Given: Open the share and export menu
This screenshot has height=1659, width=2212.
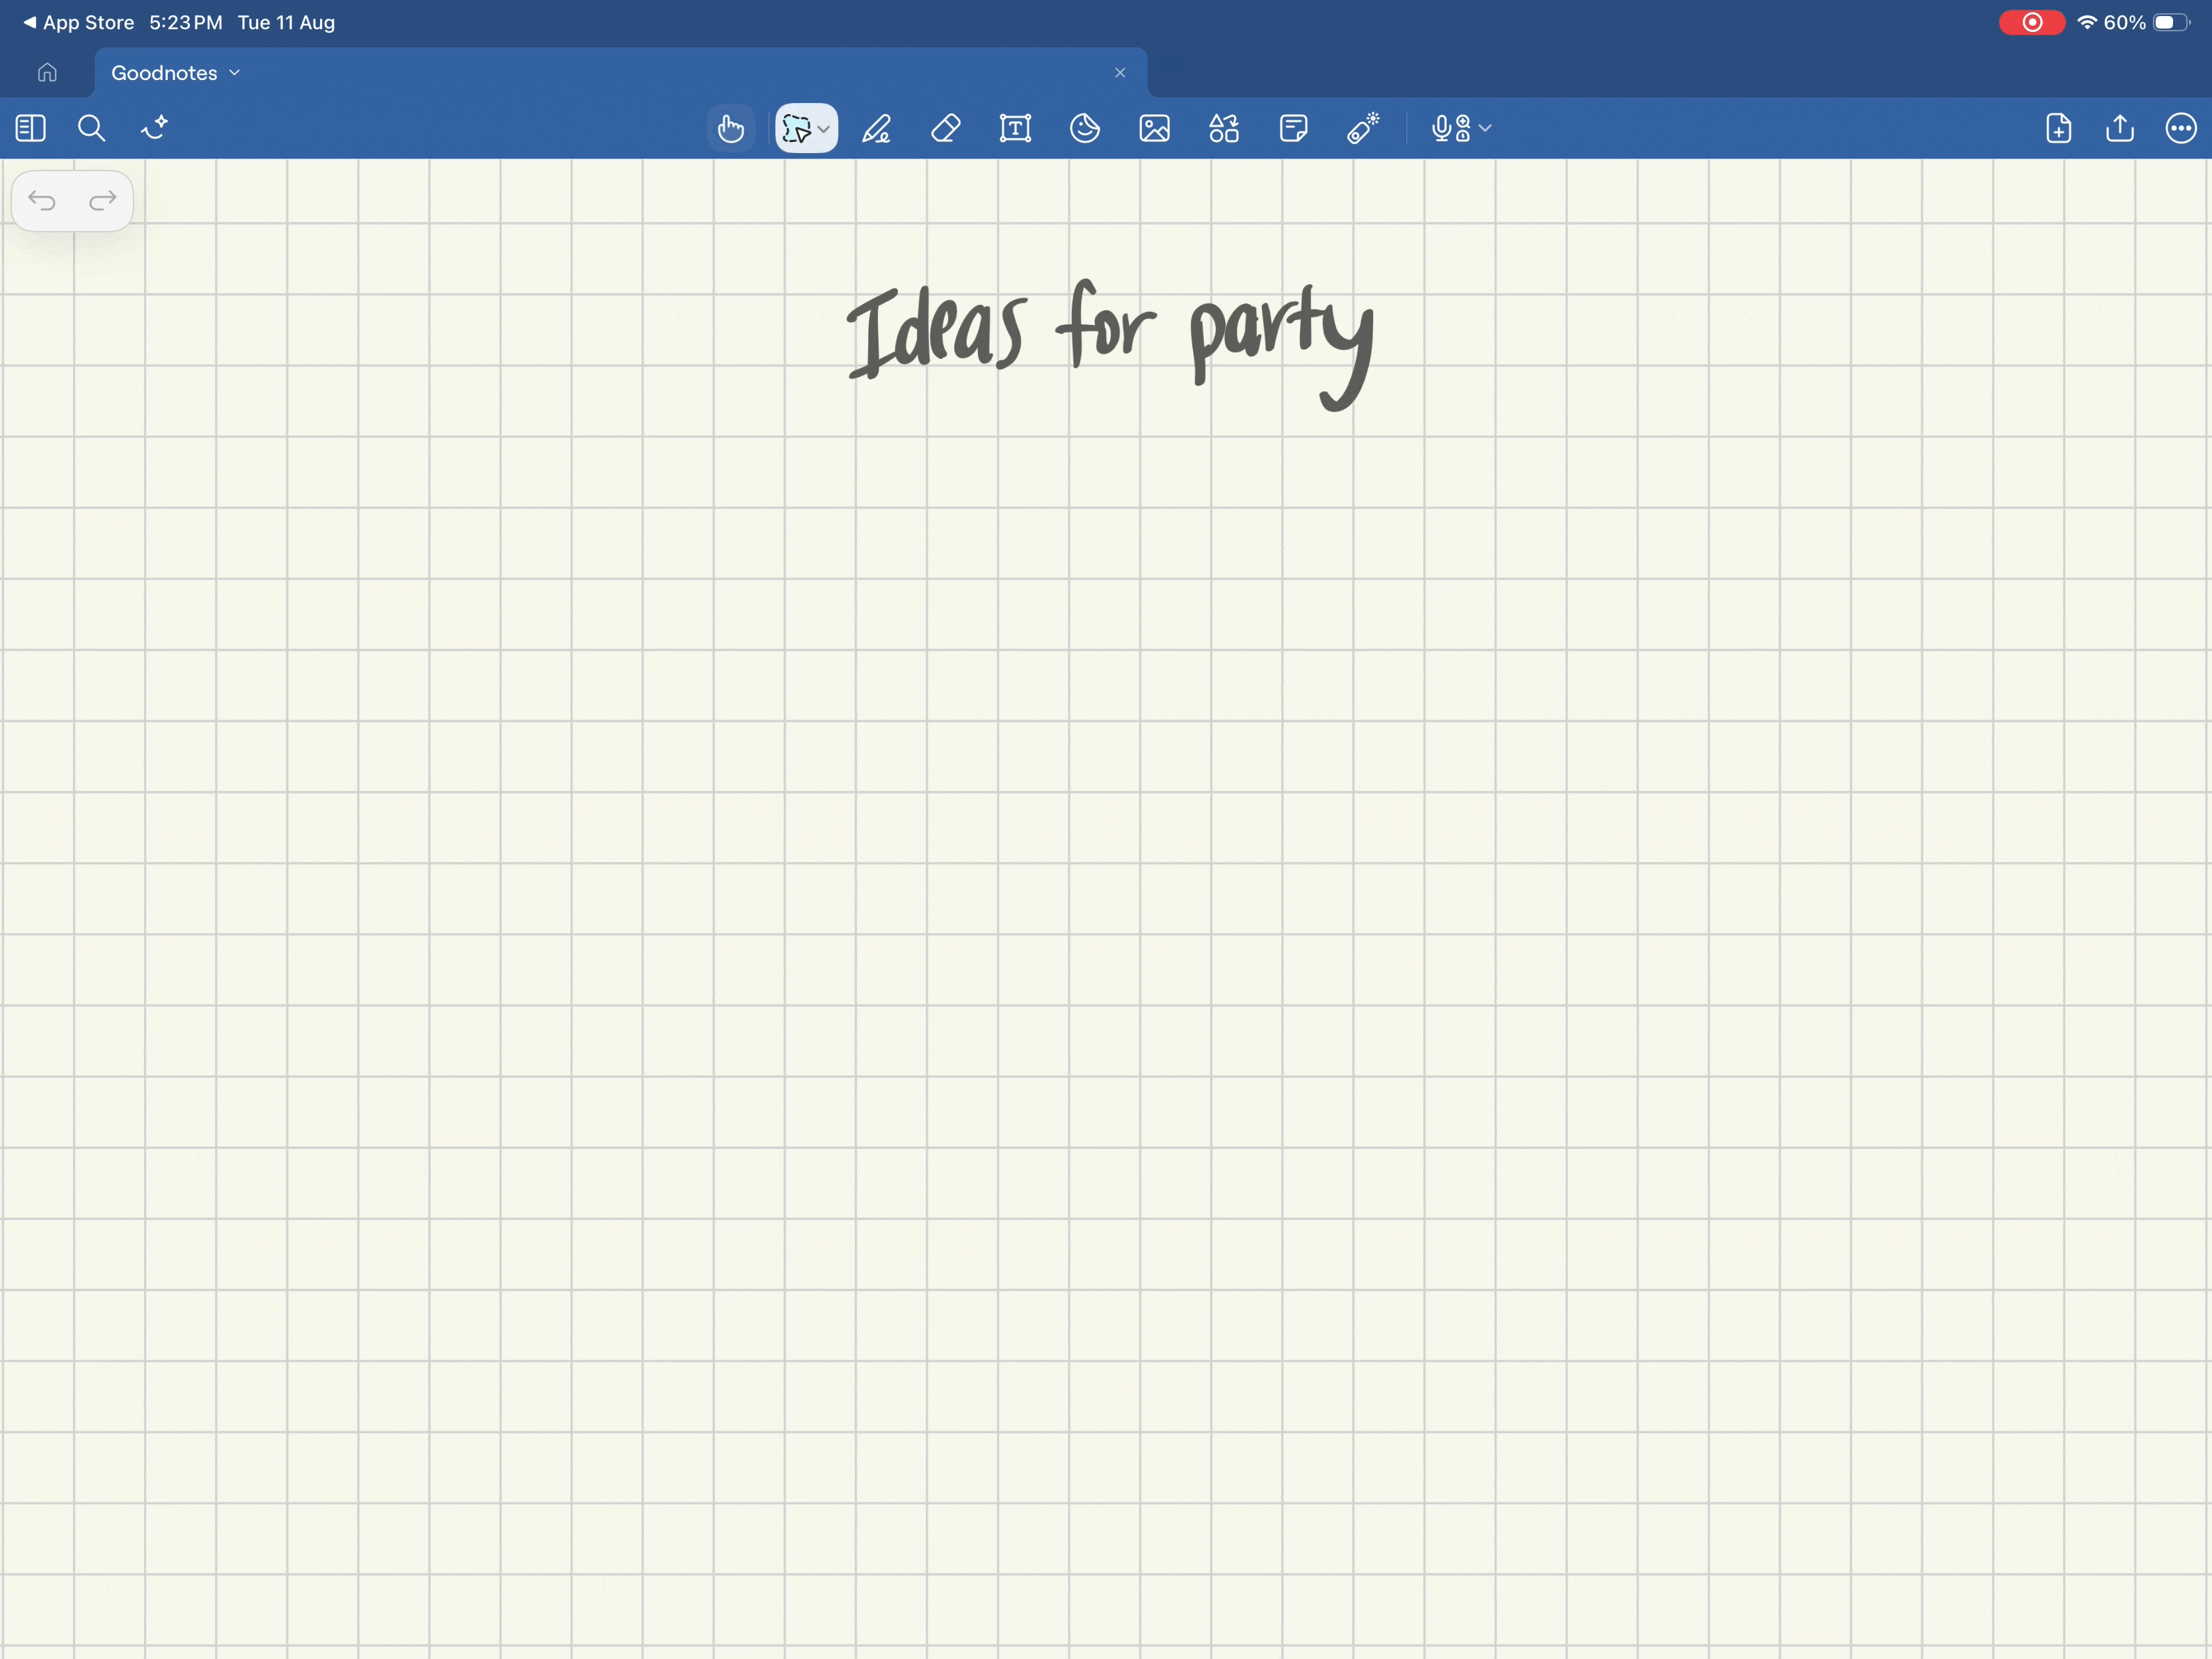Looking at the screenshot, I should pos(2120,128).
